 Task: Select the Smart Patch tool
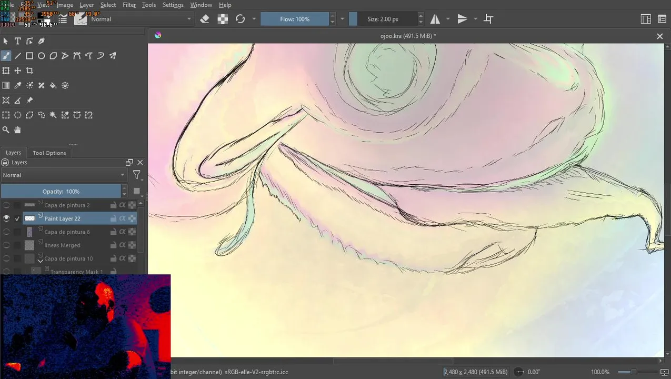(x=42, y=85)
